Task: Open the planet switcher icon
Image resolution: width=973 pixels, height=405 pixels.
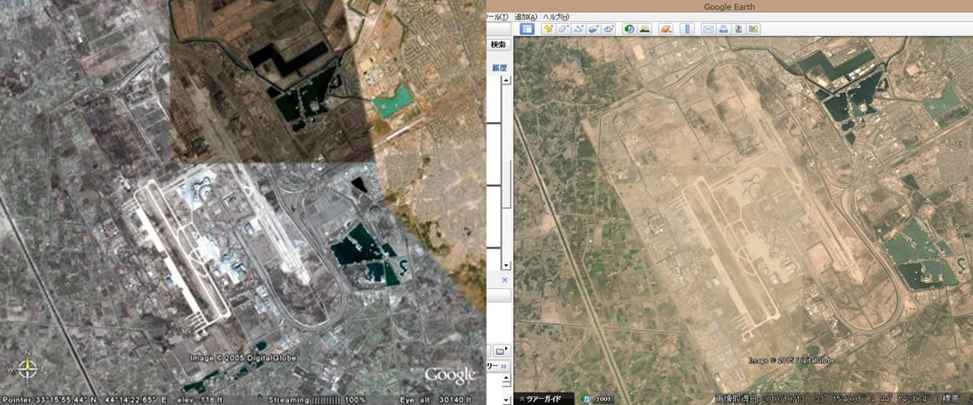Action: (666, 28)
